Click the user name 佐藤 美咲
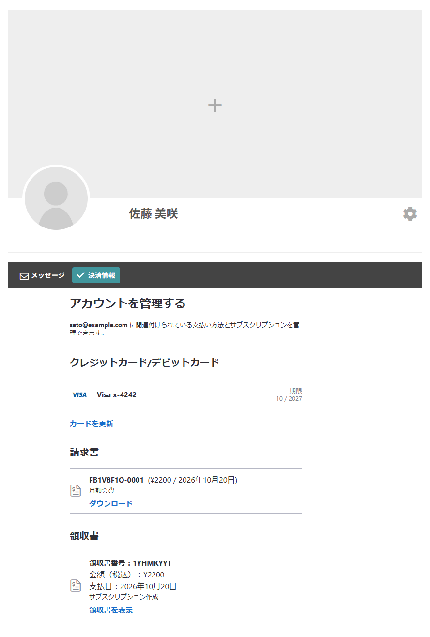Image resolution: width=430 pixels, height=637 pixels. [154, 213]
